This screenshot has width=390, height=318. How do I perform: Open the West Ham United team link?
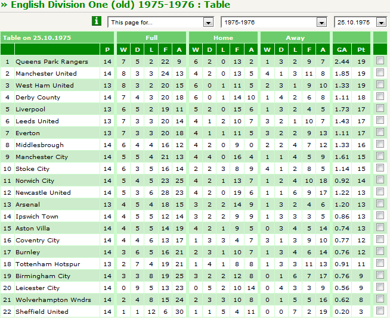[45, 86]
